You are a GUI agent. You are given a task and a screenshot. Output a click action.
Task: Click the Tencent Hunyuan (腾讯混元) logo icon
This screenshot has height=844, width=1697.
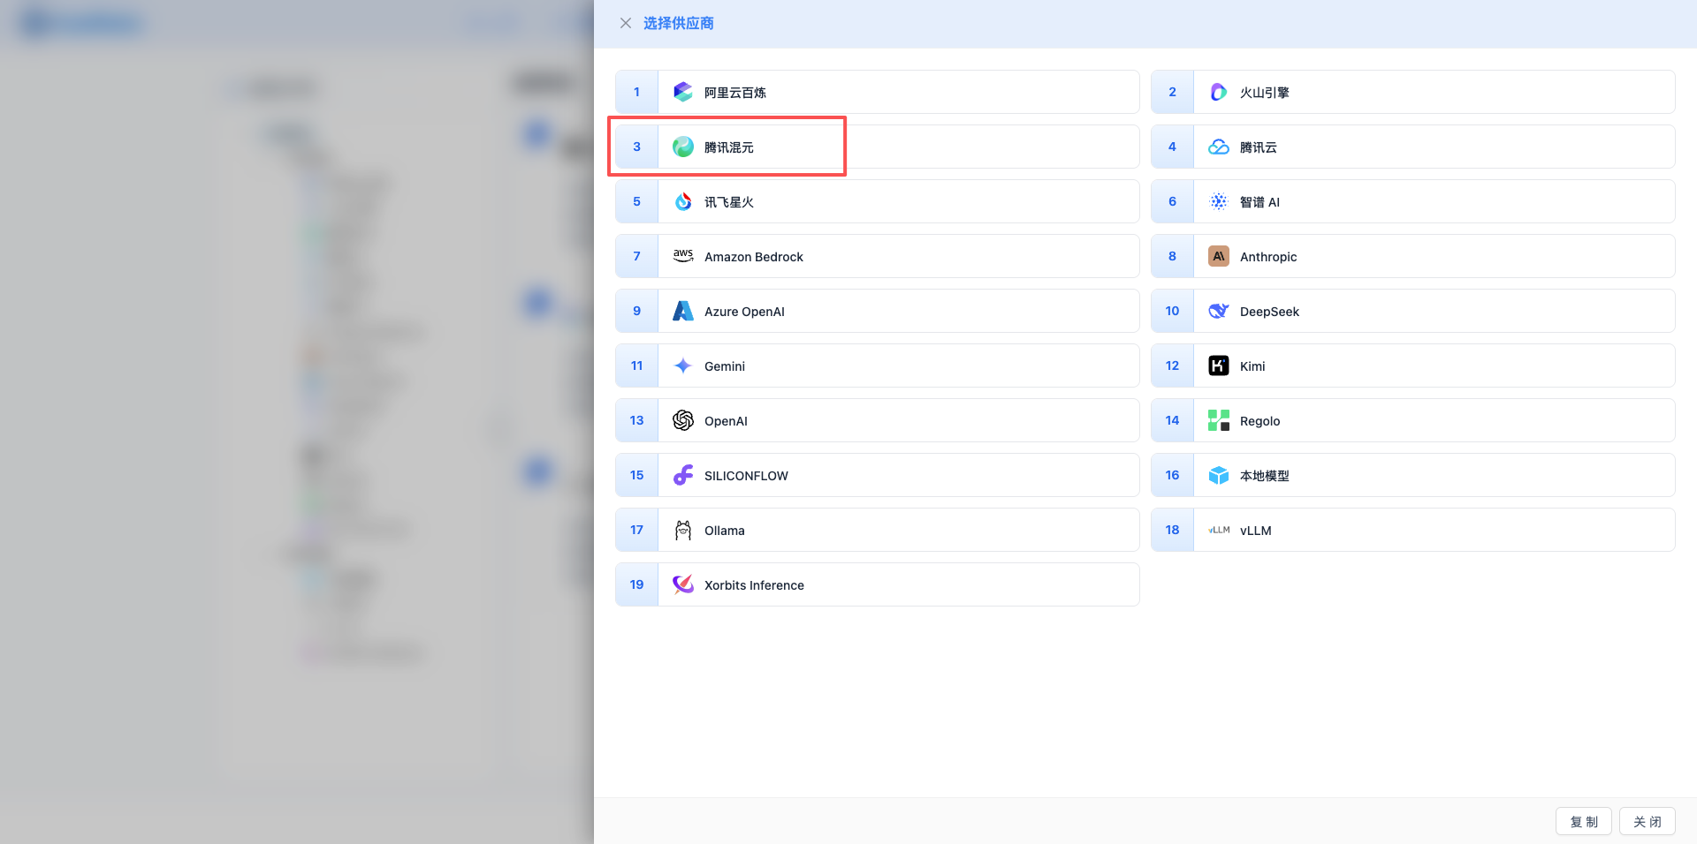click(682, 147)
